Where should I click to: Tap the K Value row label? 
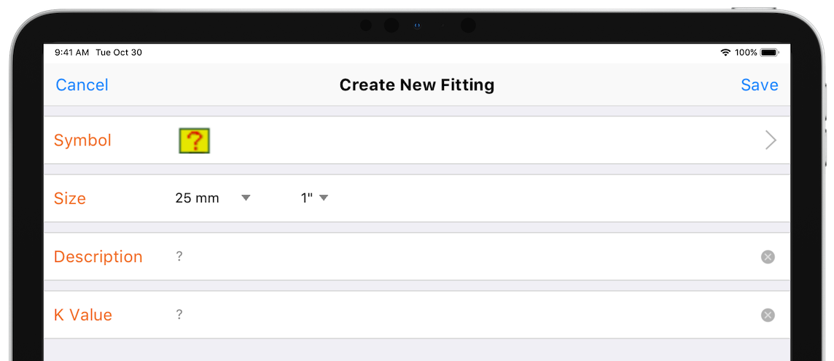pos(83,315)
